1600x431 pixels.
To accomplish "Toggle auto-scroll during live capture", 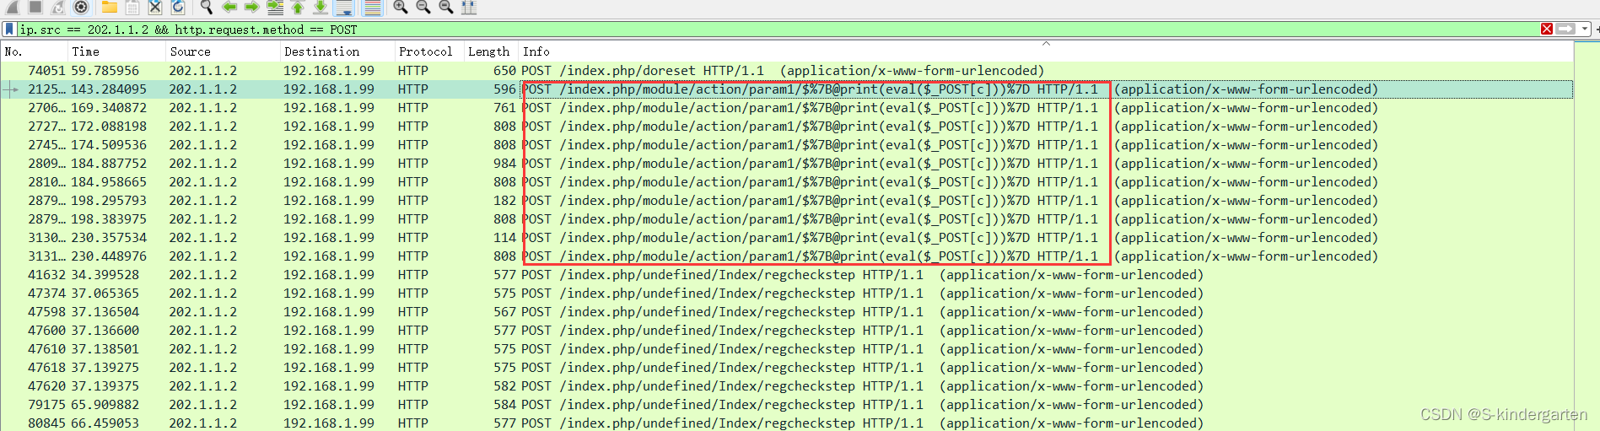I will 343,7.
